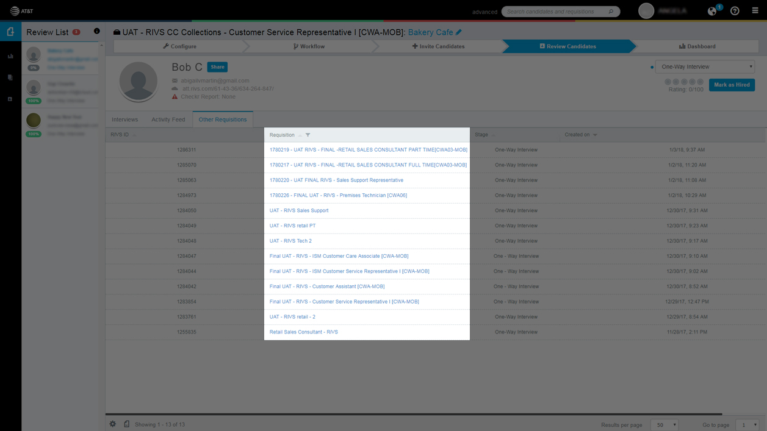
Task: Go to the Configure step
Action: [179, 46]
